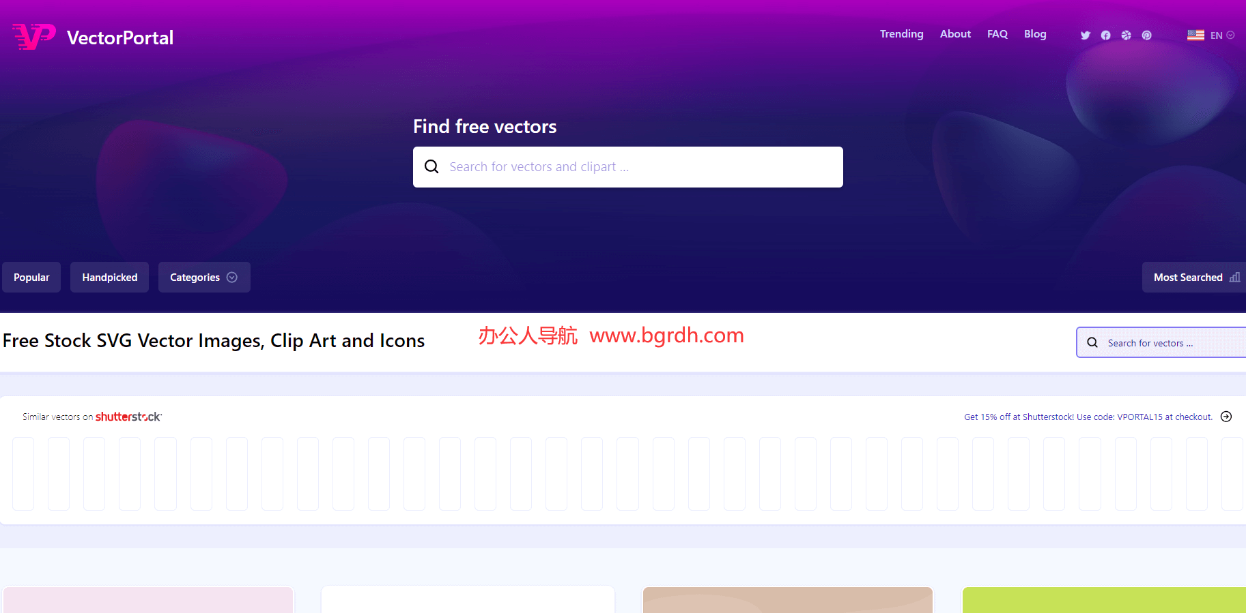Click the VectorPortal logo icon
Screen dimensions: 1246x613
[33, 36]
